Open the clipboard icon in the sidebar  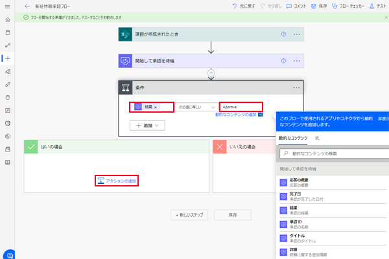click(x=8, y=32)
